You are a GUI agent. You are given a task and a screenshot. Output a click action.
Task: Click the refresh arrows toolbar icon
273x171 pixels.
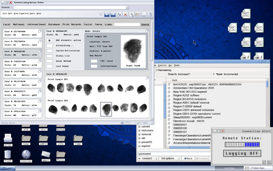pyautogui.click(x=119, y=15)
